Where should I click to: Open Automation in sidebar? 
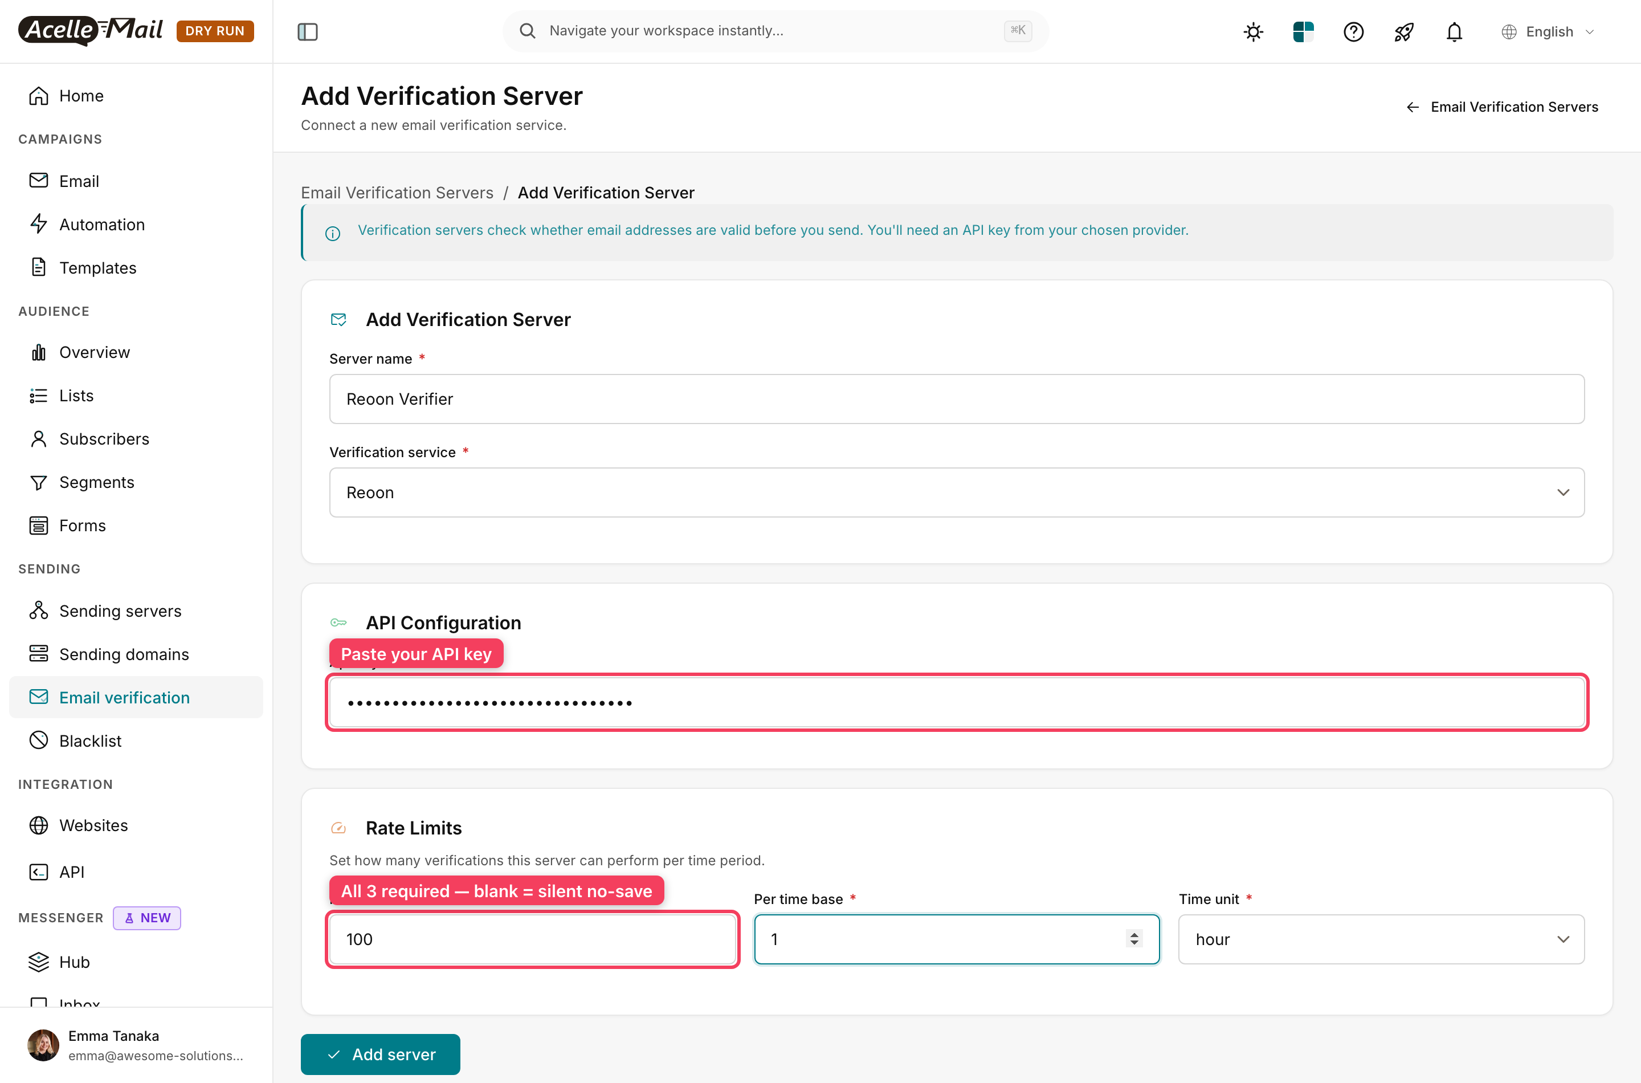(x=136, y=224)
